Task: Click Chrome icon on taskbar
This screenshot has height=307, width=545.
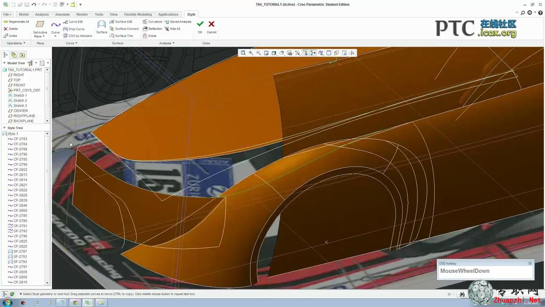Action: click(75, 303)
